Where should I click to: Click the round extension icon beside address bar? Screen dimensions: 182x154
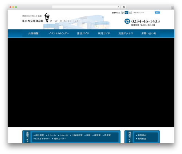[x=124, y=7]
